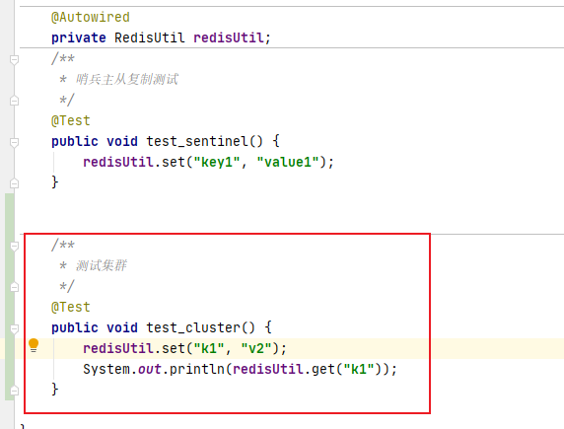Click the @Autowired annotation
Image resolution: width=564 pixels, height=429 pixels.
pos(91,18)
